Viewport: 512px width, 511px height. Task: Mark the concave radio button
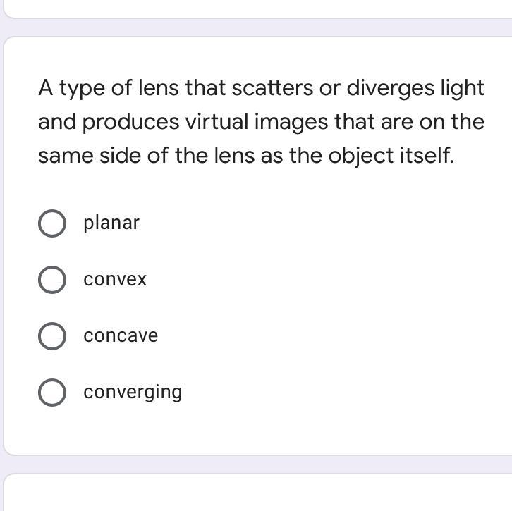(x=52, y=336)
